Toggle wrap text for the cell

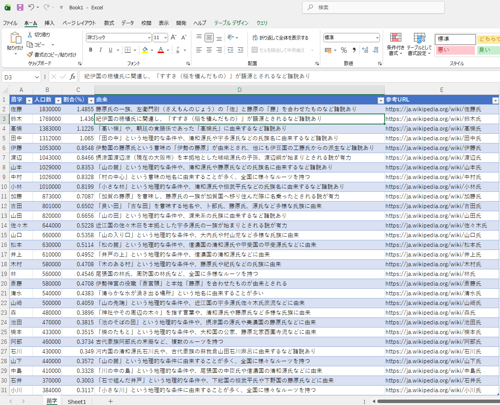point(280,38)
